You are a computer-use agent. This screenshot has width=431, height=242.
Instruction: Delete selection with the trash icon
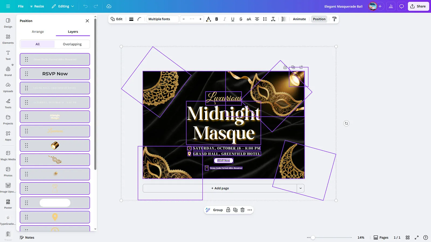click(242, 210)
